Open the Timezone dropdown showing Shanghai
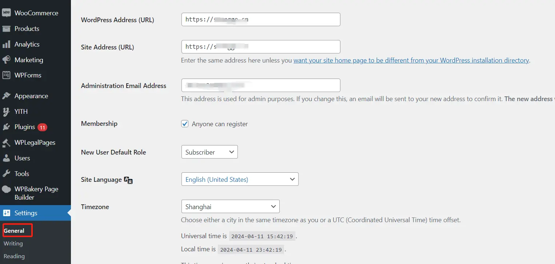The height and width of the screenshot is (264, 555). 230,207
